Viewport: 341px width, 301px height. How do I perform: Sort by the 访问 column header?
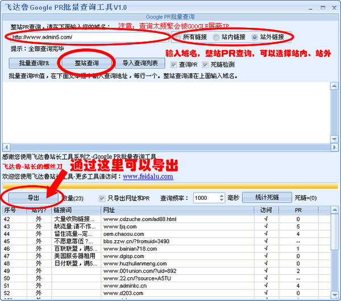point(267,210)
